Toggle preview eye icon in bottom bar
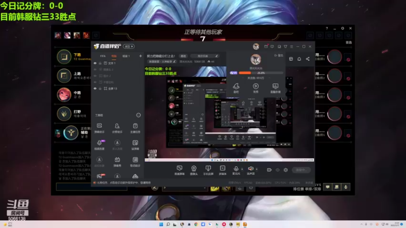Screen dimensions: 406x228 (x=277, y=170)
